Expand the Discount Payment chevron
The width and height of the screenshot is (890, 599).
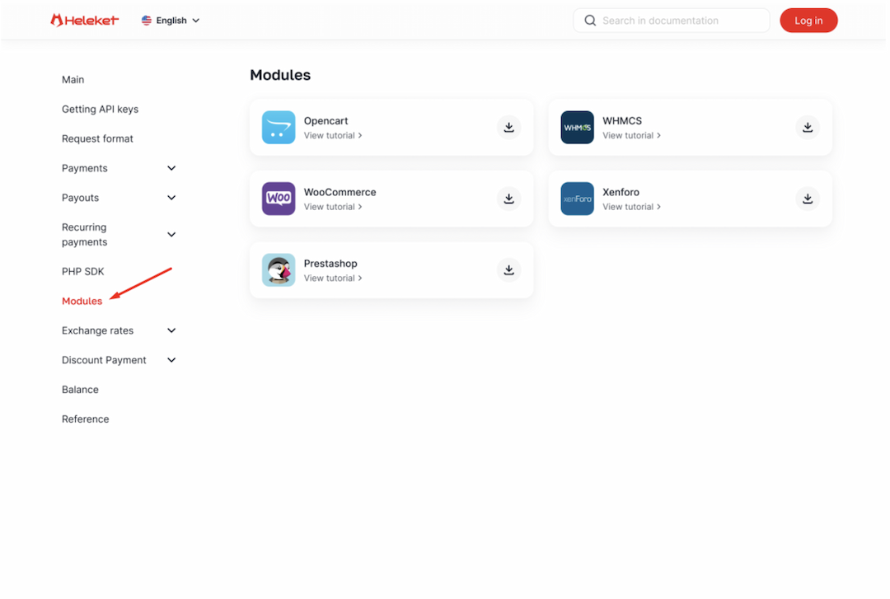[171, 360]
